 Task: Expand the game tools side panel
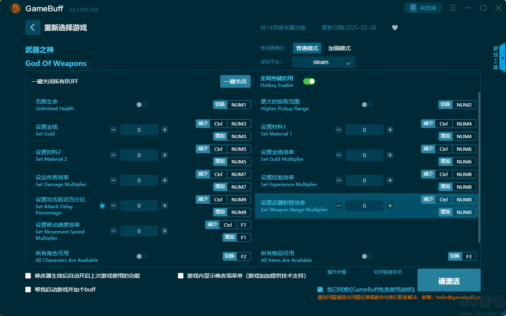point(502,58)
